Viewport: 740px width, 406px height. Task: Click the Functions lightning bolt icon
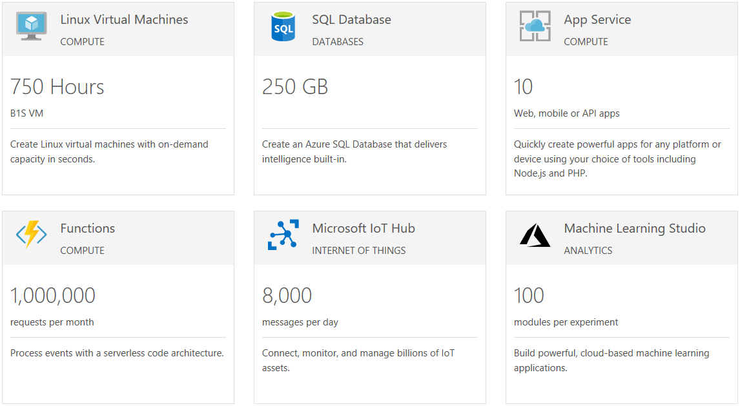tap(32, 235)
